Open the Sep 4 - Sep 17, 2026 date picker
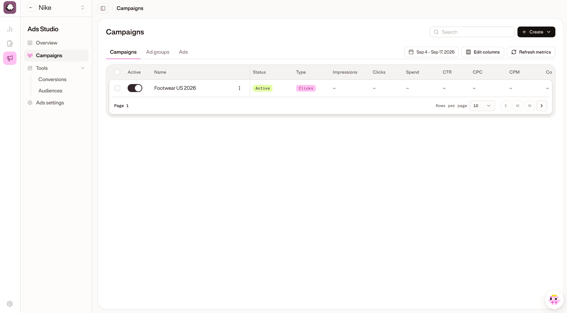Screen dimensions: 567x313 pyautogui.click(x=431, y=52)
